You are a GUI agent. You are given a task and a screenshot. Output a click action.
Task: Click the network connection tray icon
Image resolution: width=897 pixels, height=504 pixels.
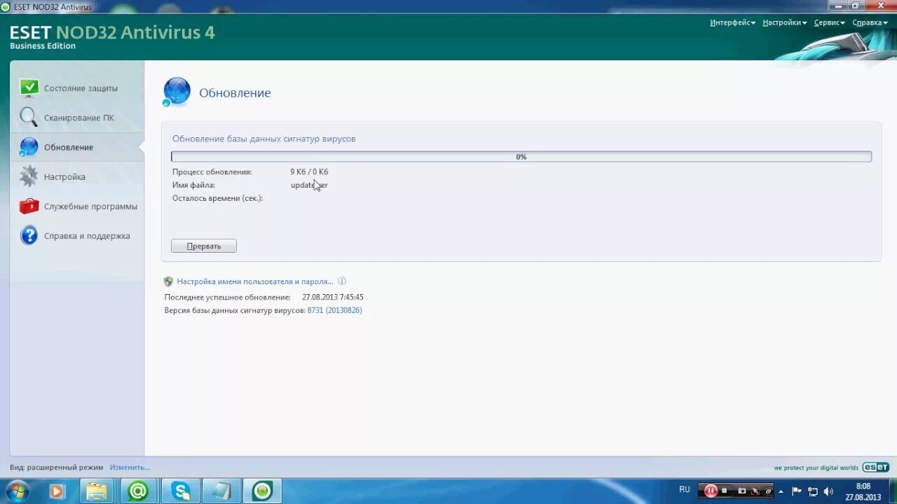(x=813, y=491)
